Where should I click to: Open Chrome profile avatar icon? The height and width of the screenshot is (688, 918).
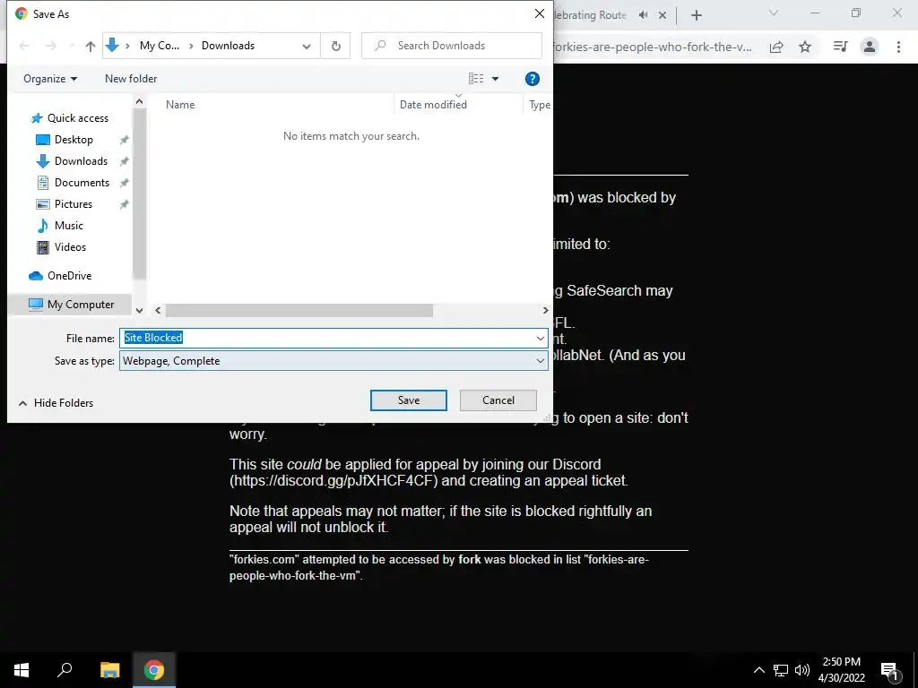[x=870, y=47]
